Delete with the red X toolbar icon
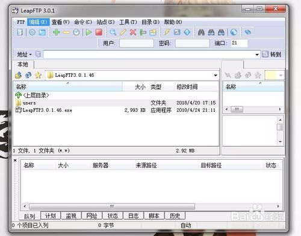Image resolution: width=301 pixels, height=236 pixels. 133,32
